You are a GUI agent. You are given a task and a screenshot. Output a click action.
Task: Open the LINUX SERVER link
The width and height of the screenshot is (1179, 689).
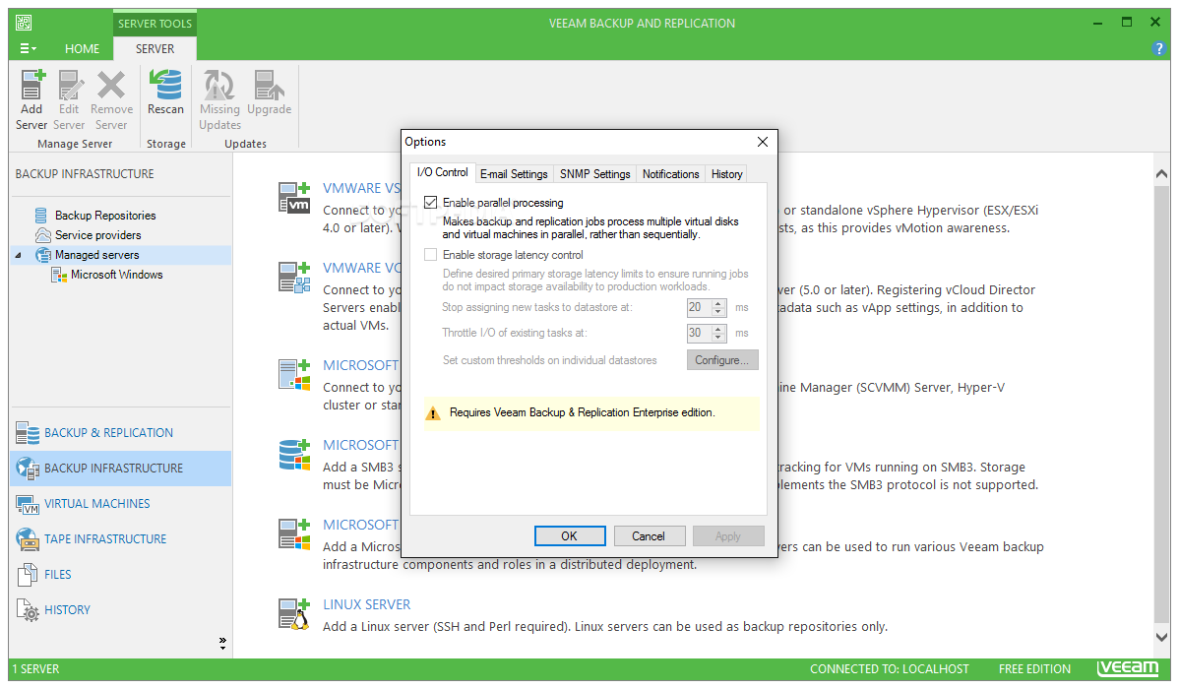(x=367, y=604)
